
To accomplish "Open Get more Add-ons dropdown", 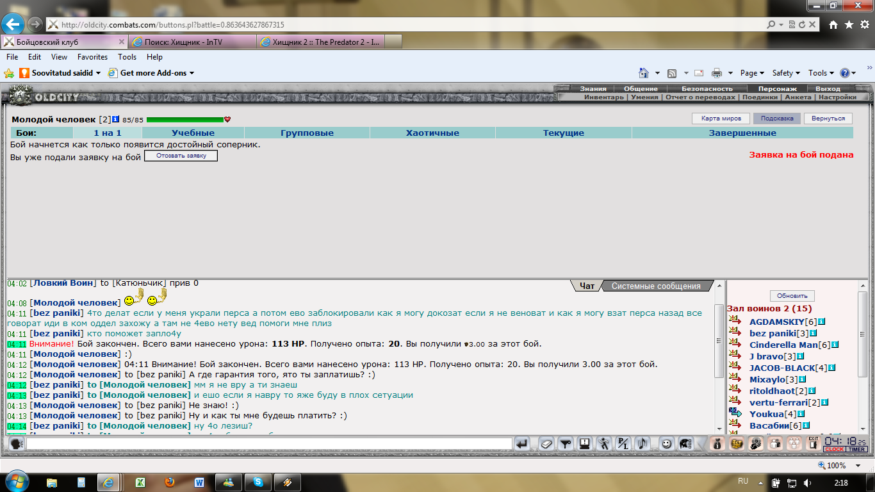I will coord(151,73).
